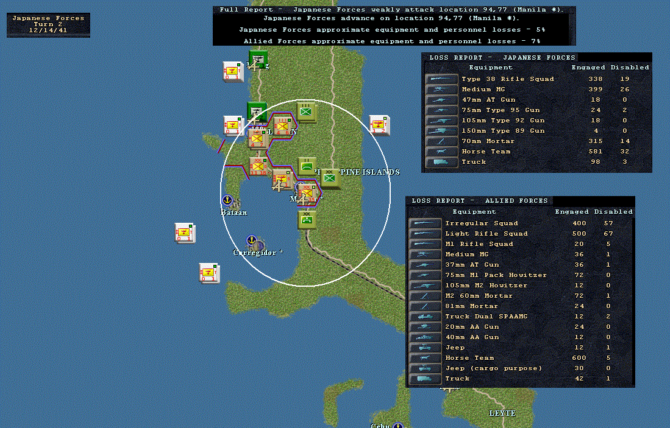
Task: Click the 75mm Type 95 Gun icon
Action: [x=441, y=110]
